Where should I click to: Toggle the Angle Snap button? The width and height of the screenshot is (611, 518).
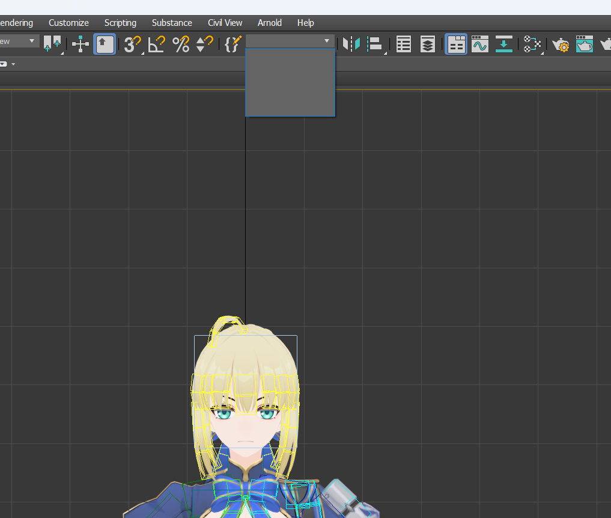(156, 44)
